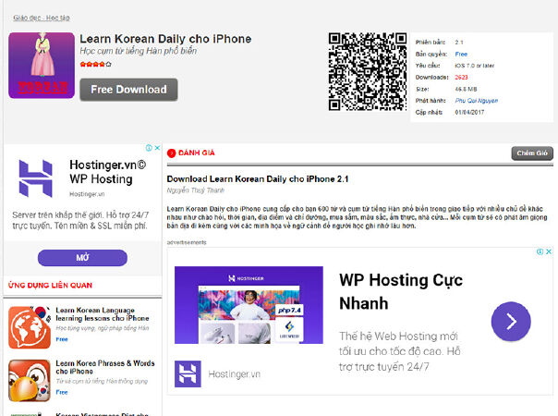Screen dimensions: 558x416
Task: Close the Hostinger sidebar ad with X
Action: [157, 148]
